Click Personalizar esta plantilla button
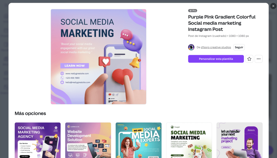Viewport: 277px width, 158px height. [x=216, y=59]
